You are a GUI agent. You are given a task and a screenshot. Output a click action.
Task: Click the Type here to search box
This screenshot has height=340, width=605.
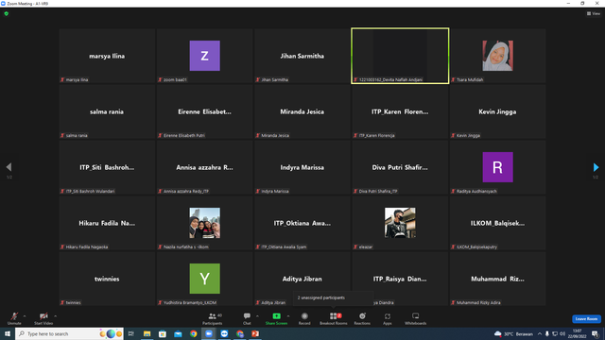click(69, 333)
